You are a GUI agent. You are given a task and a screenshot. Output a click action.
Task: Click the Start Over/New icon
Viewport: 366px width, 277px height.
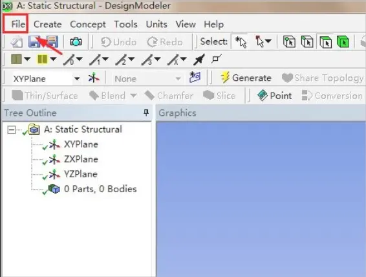[x=17, y=42]
